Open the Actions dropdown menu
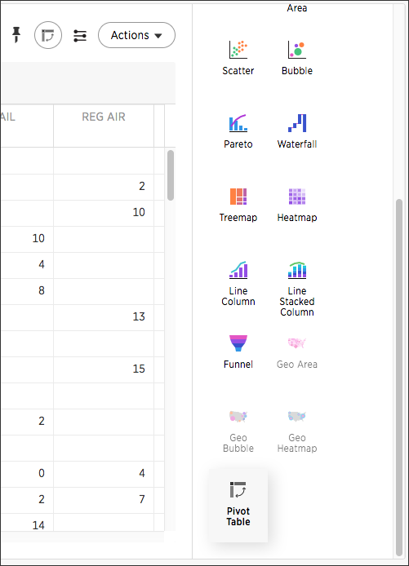Screen dimensions: 409x566 coord(136,35)
